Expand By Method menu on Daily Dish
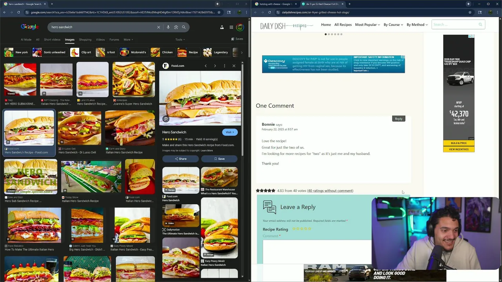Screen dimensions: 502x282 pyautogui.click(x=417, y=25)
